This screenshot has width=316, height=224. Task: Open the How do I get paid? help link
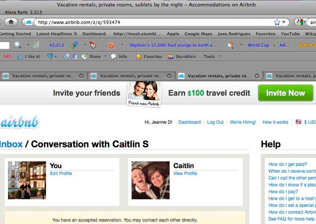(288, 164)
